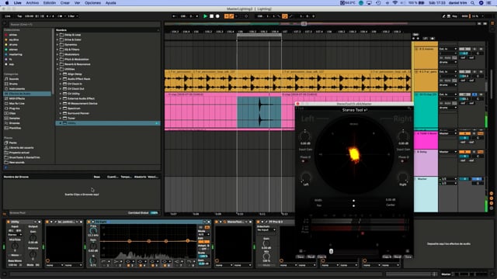
Task: Select the Sounds category icon in browser
Action: (6, 79)
